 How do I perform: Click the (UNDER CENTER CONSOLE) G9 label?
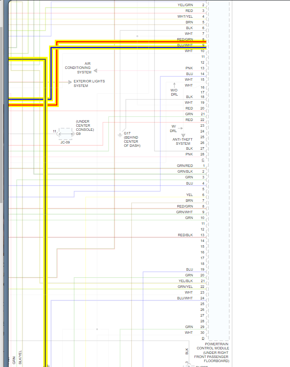85,128
